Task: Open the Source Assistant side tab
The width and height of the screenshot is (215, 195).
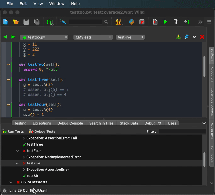Action: [212, 102]
